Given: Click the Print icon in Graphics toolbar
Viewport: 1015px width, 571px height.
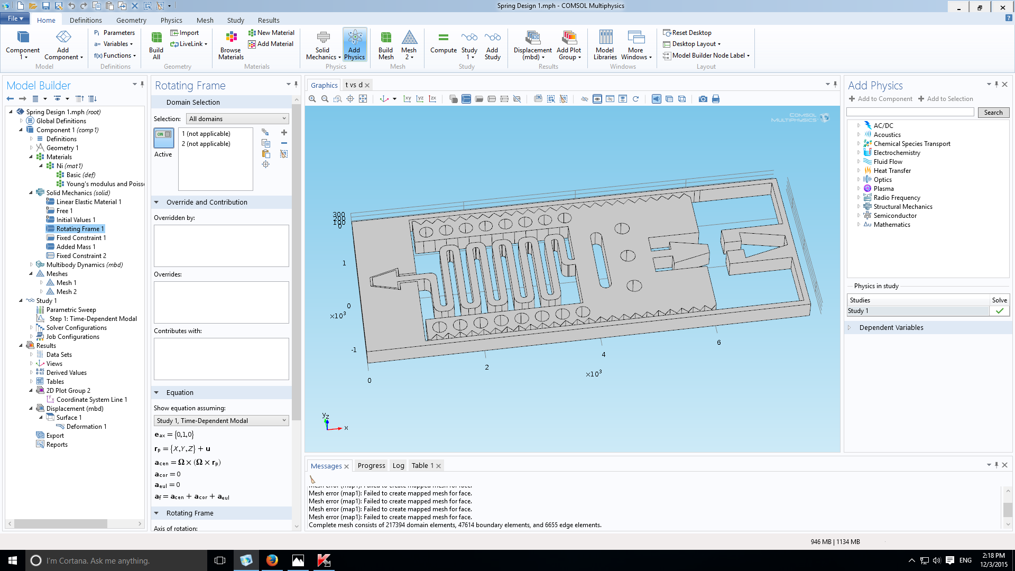Looking at the screenshot, I should (x=716, y=99).
